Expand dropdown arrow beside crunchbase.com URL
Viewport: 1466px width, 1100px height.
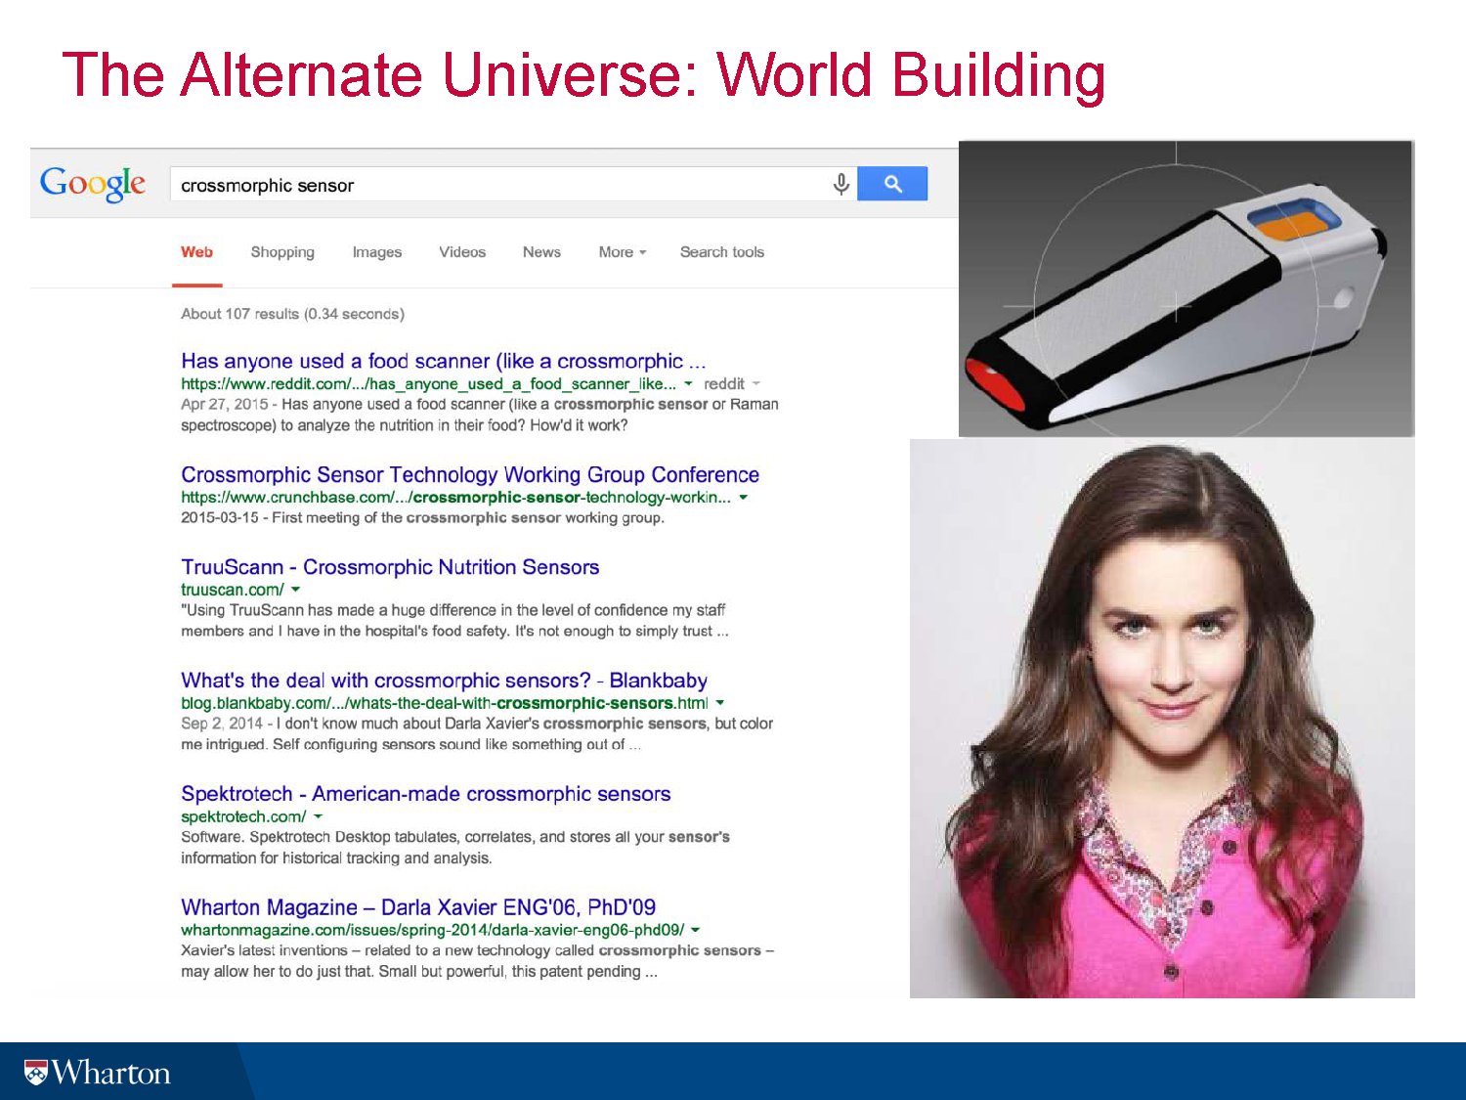click(x=743, y=498)
